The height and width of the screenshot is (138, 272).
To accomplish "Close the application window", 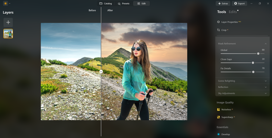I will pos(268,4).
